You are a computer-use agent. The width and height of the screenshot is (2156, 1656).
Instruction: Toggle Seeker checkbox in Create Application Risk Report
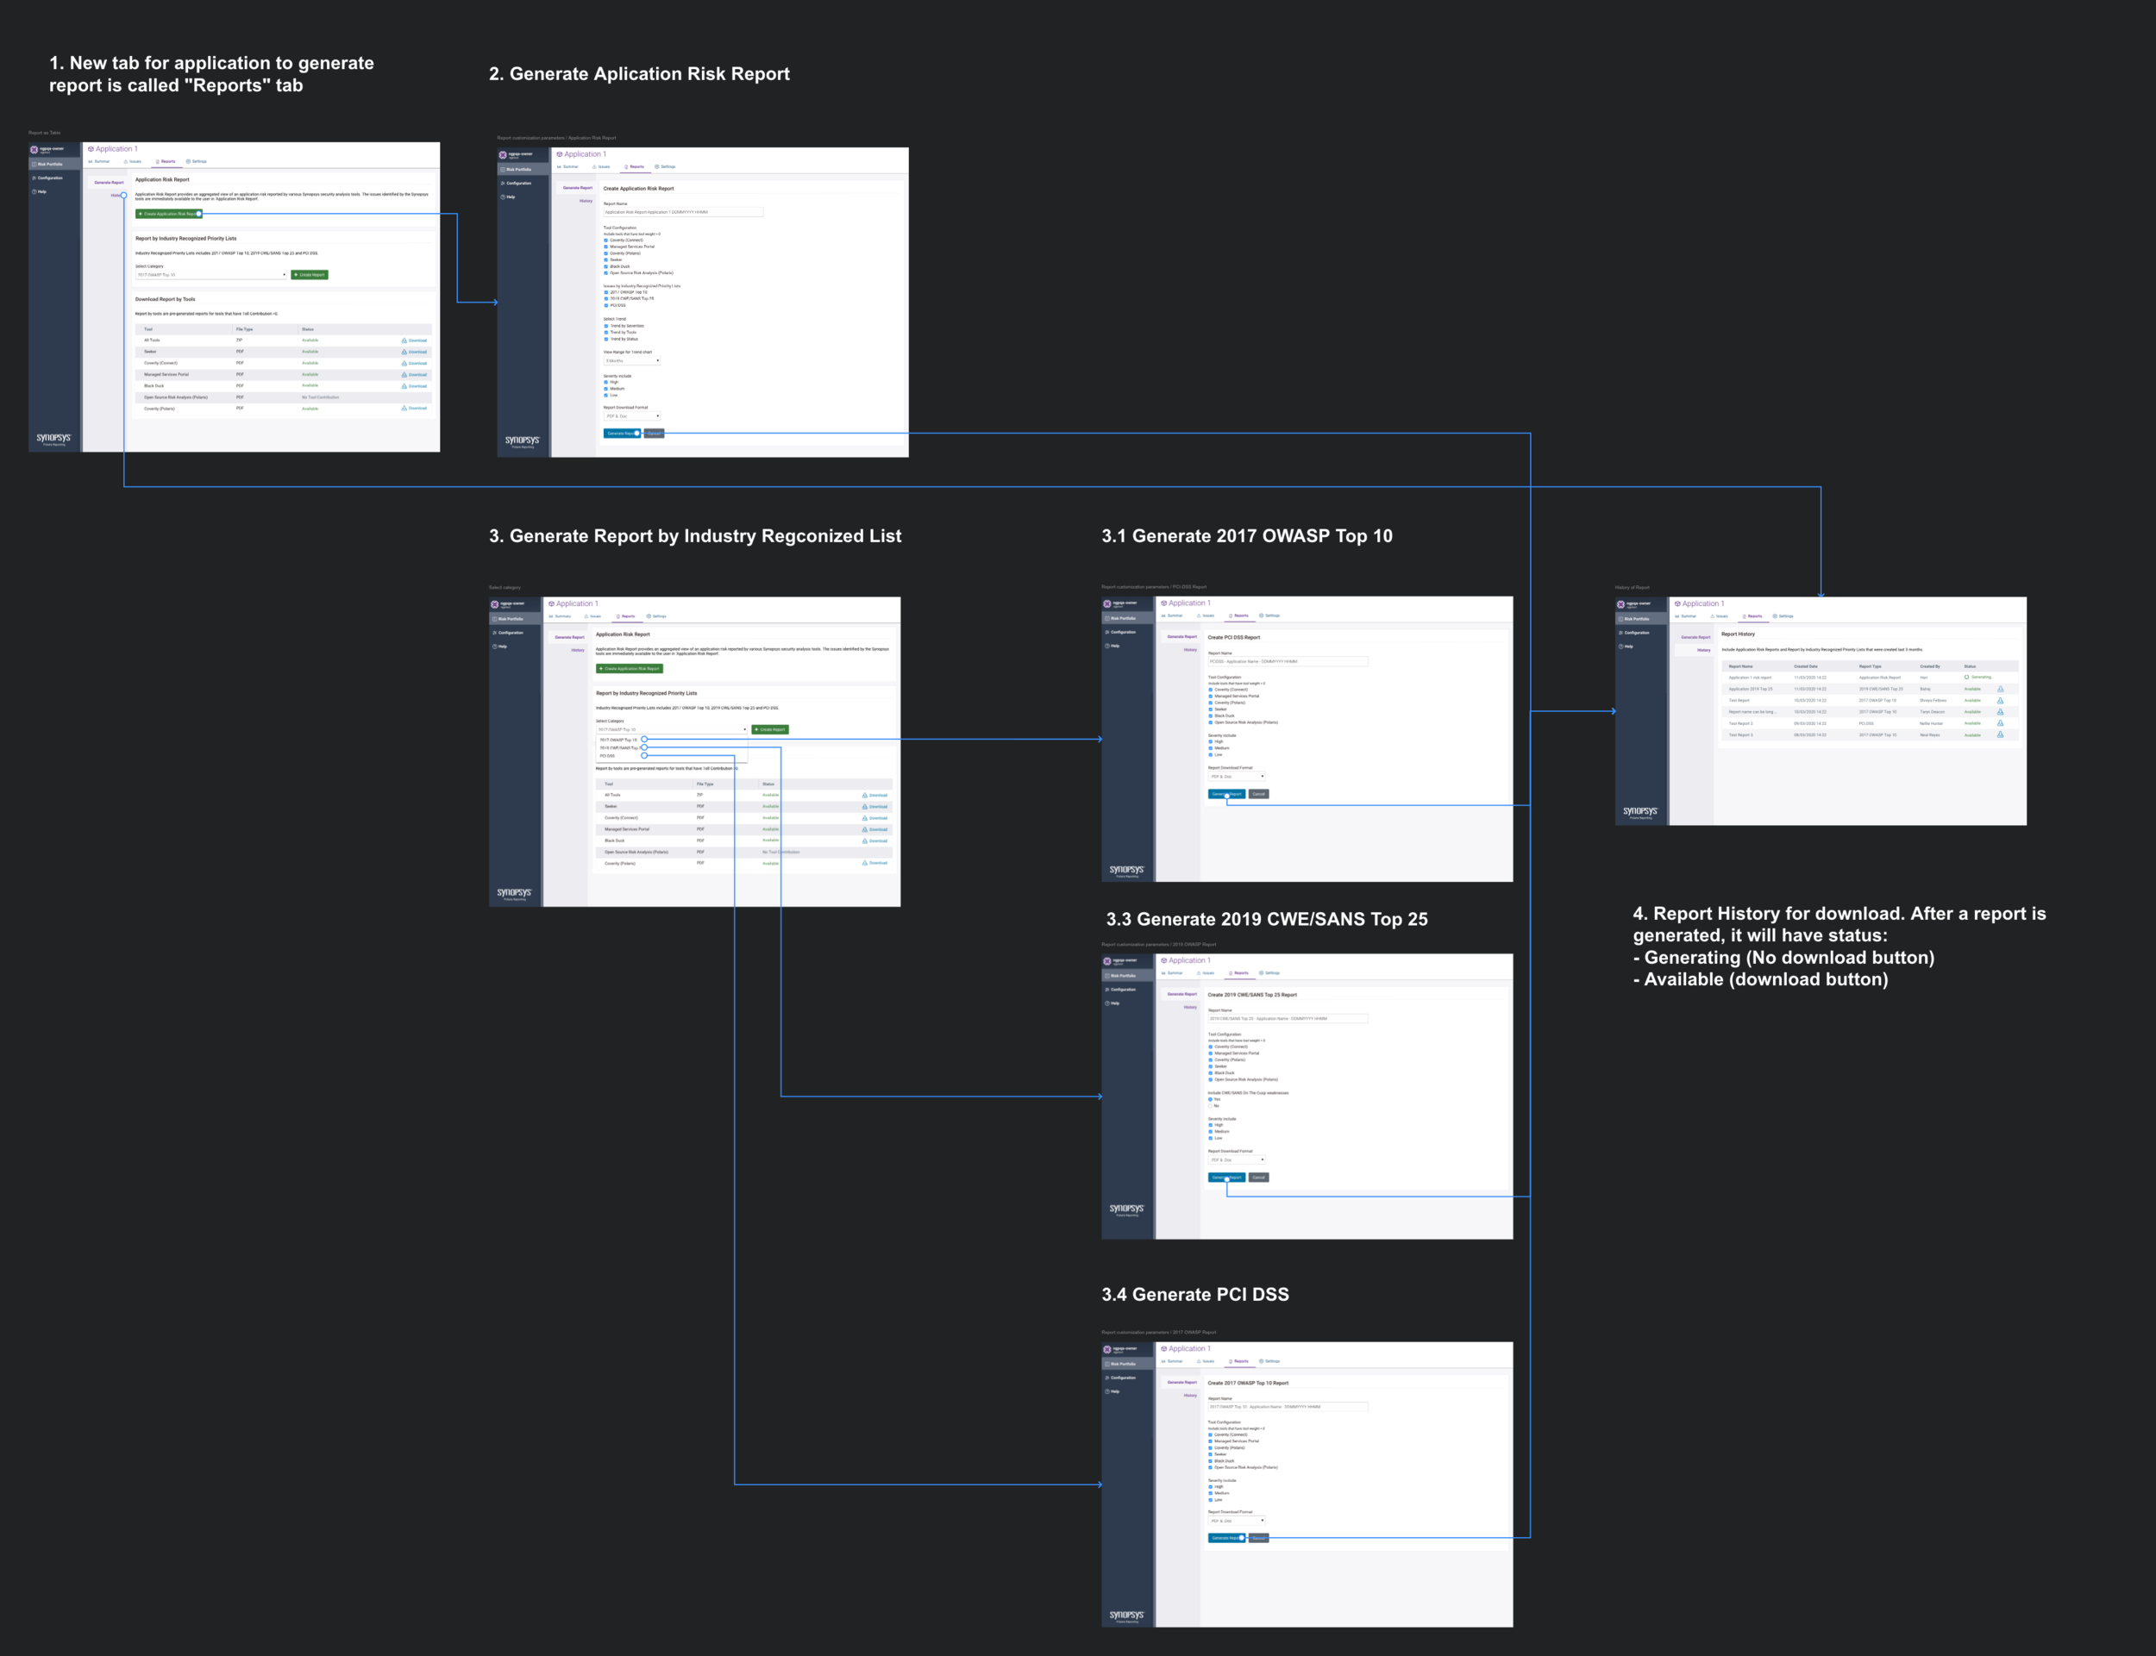605,260
